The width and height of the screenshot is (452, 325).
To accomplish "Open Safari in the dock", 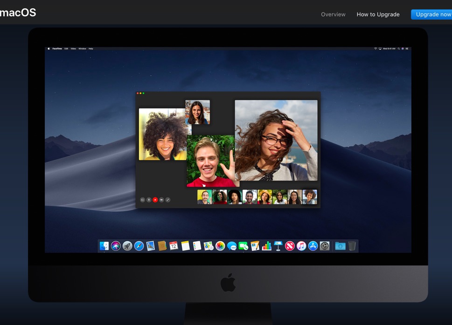I will tap(139, 246).
